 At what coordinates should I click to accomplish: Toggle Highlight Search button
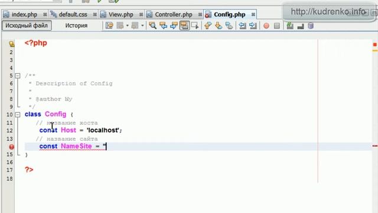click(184, 25)
